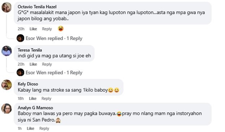
Task: Like Teresa Tenila's comment
Action: [x=33, y=64]
